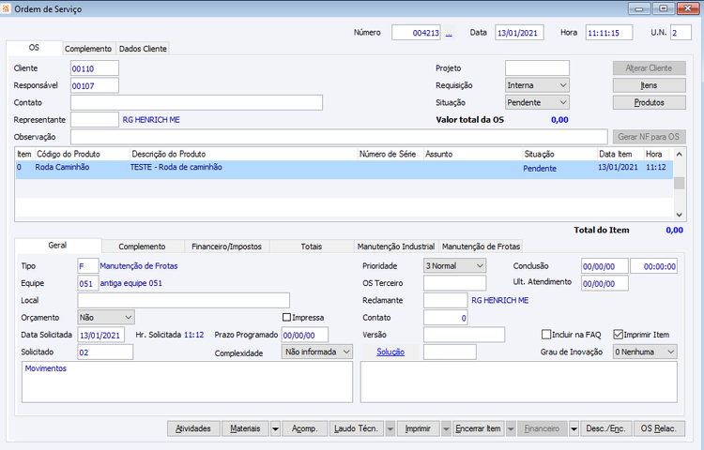Enable the Incluir na FAQ checkbox
Screen dimensions: 704x450
[x=546, y=335]
